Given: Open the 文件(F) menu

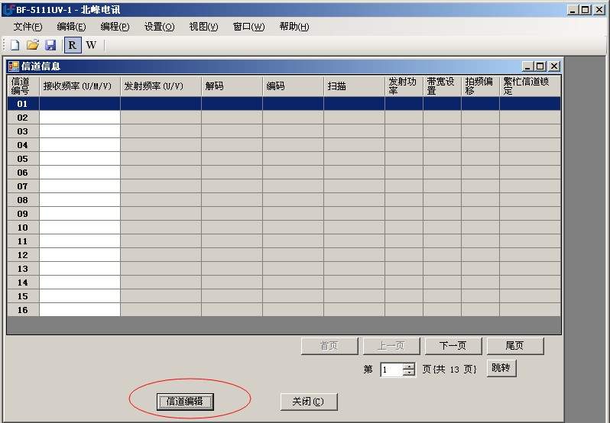Looking at the screenshot, I should 28,27.
